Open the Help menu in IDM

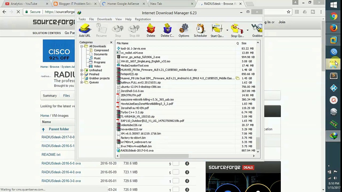tap(128, 19)
